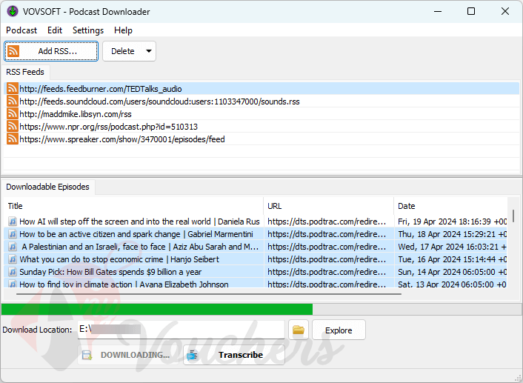Select the RSS Feeds tab

click(25, 72)
